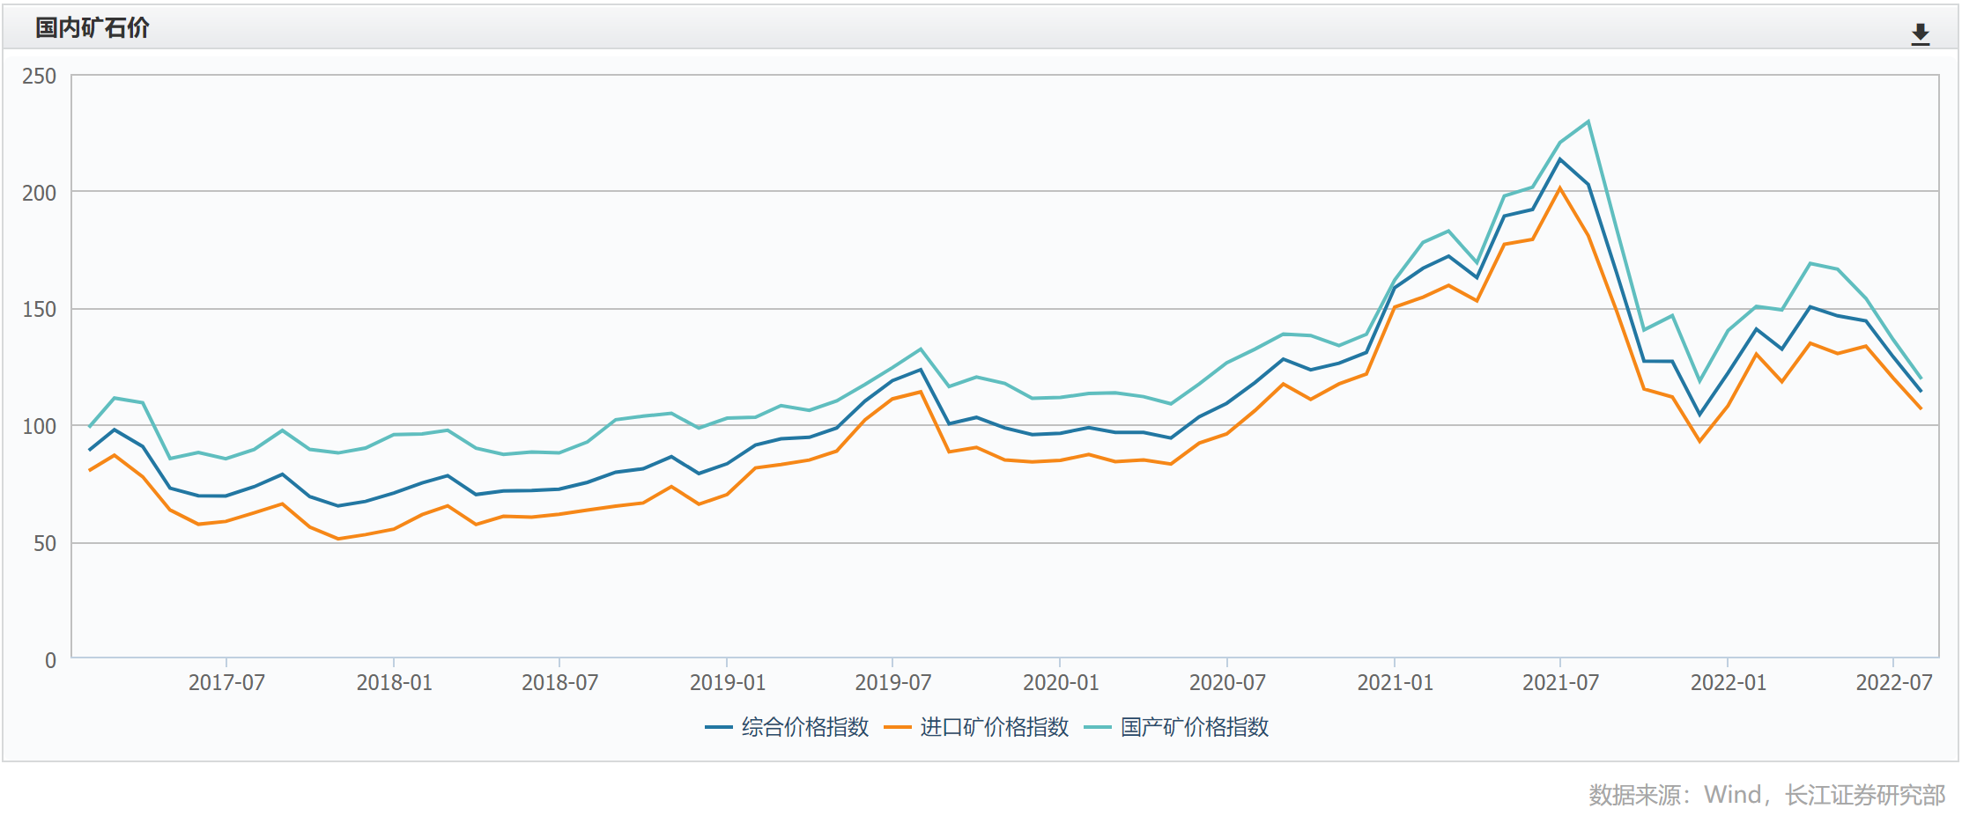Image resolution: width=1962 pixels, height=823 pixels.
Task: Select the chart title 国内矿石价
Action: (x=93, y=28)
